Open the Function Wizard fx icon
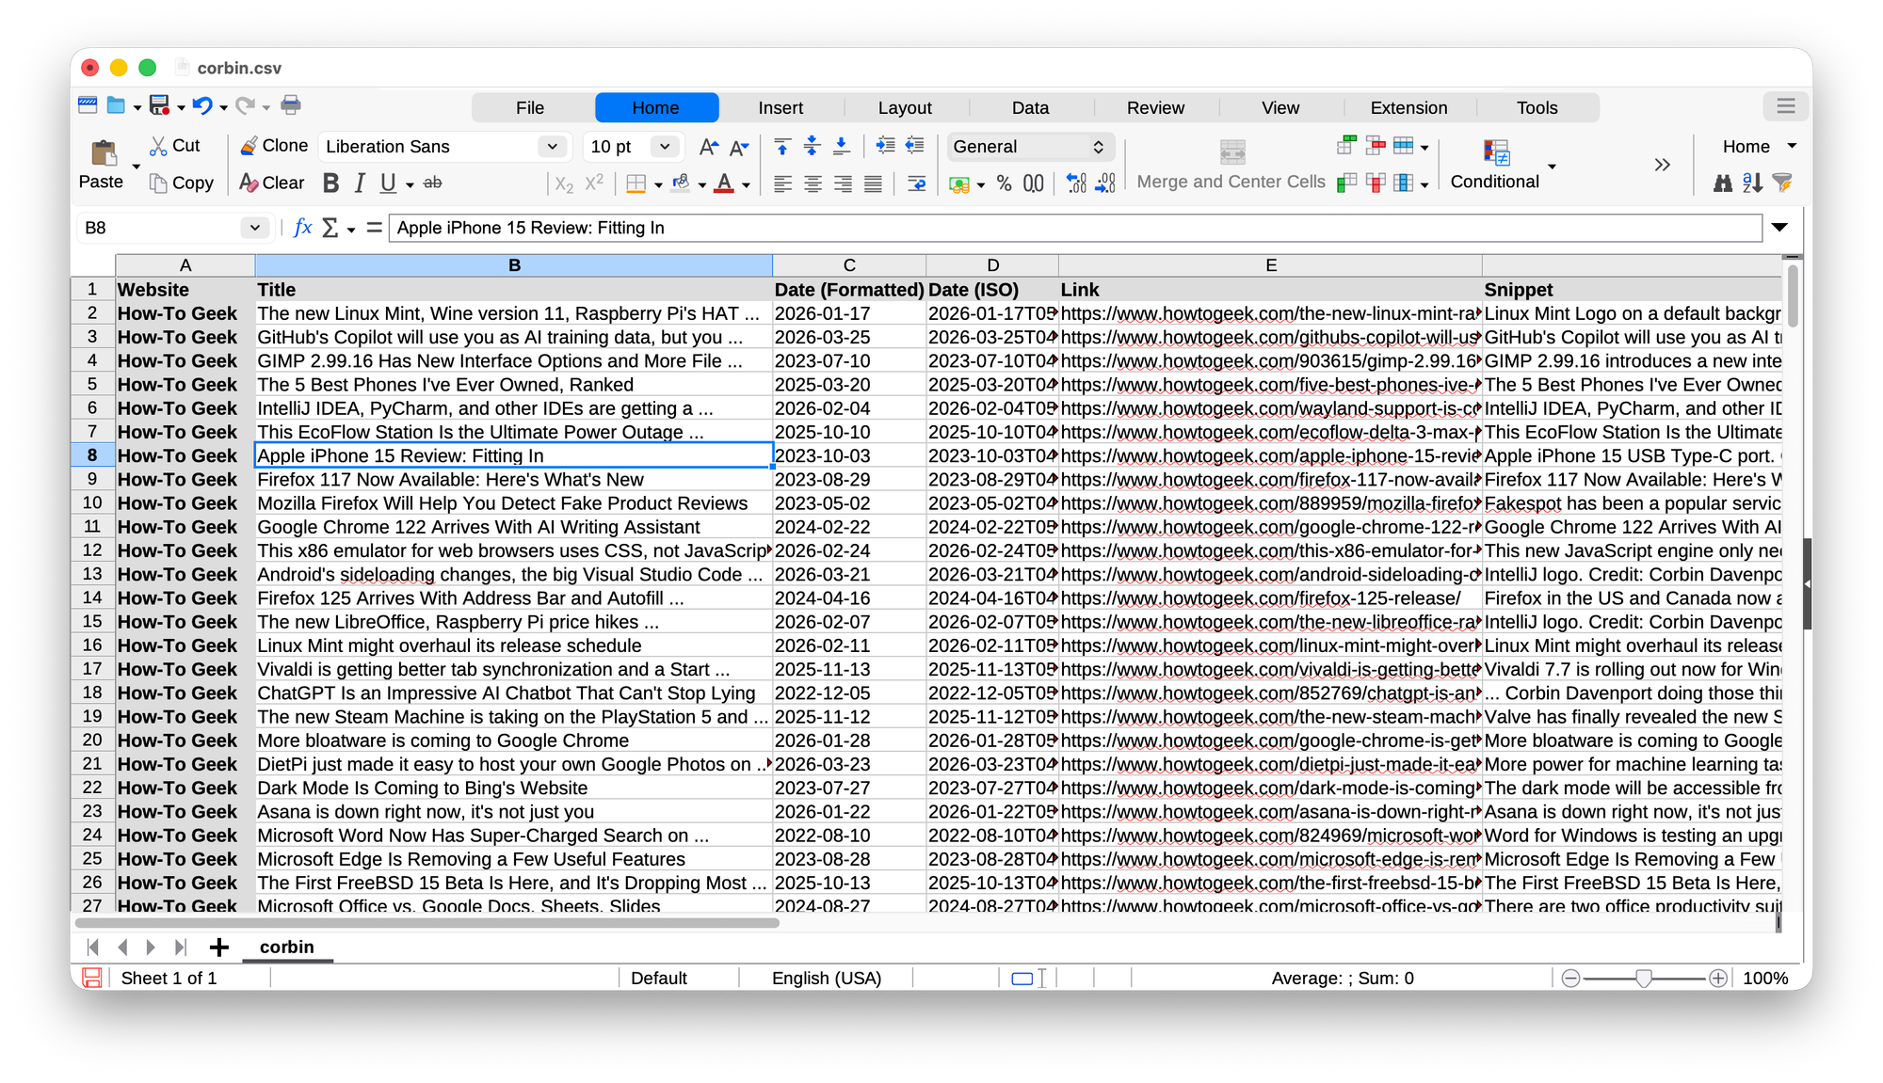 [x=302, y=228]
